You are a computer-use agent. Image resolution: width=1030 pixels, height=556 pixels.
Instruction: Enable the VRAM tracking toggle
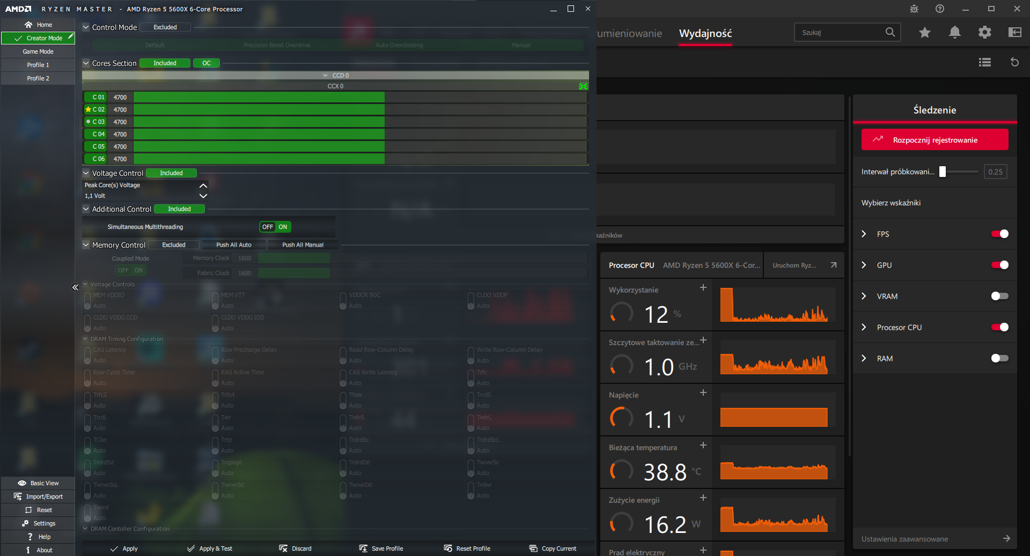999,296
